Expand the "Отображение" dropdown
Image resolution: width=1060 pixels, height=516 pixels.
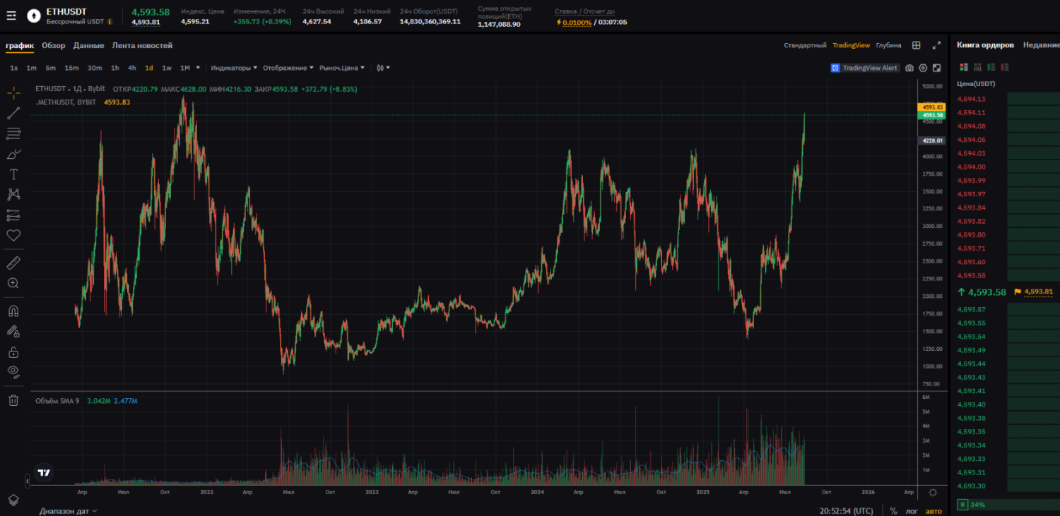tap(288, 68)
